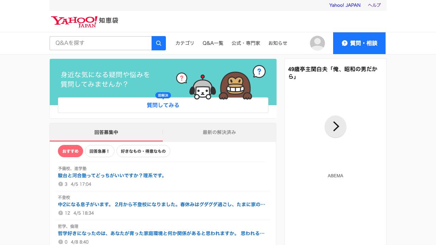Open the カテゴリ menu
The width and height of the screenshot is (436, 245).
pyautogui.click(x=185, y=43)
